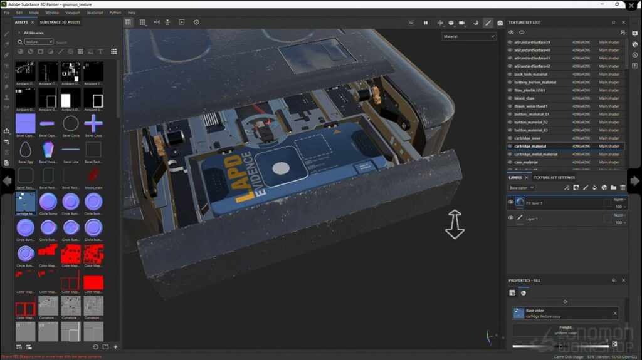Open the File menu
The image size is (642, 360).
pyautogui.click(x=6, y=13)
